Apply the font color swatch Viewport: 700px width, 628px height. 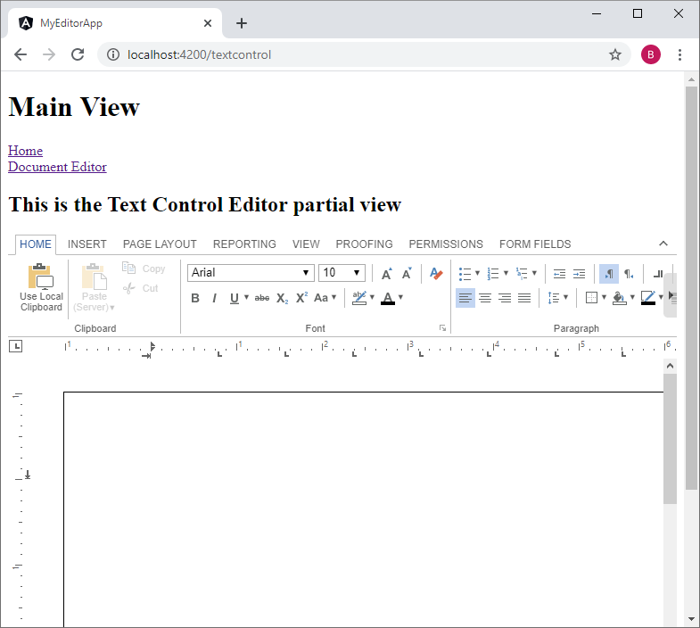pos(388,298)
